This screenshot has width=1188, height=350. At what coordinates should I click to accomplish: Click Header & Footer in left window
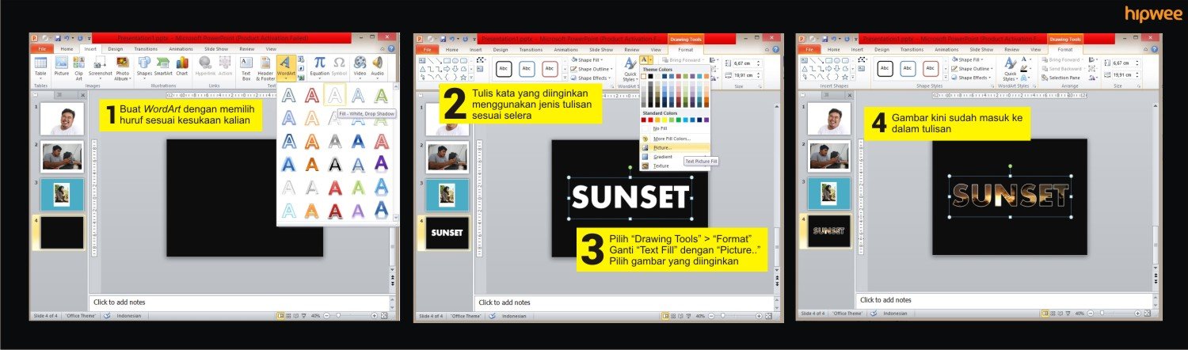(x=265, y=68)
